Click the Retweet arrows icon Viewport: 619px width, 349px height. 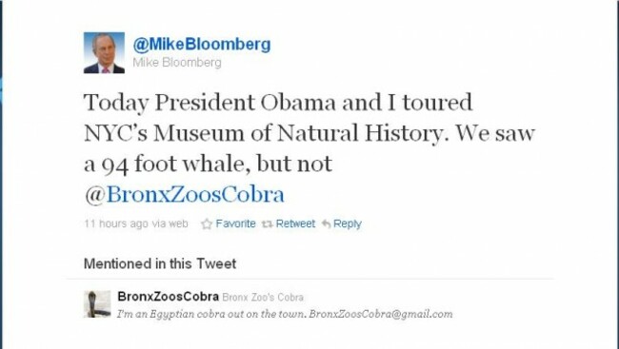pos(268,224)
